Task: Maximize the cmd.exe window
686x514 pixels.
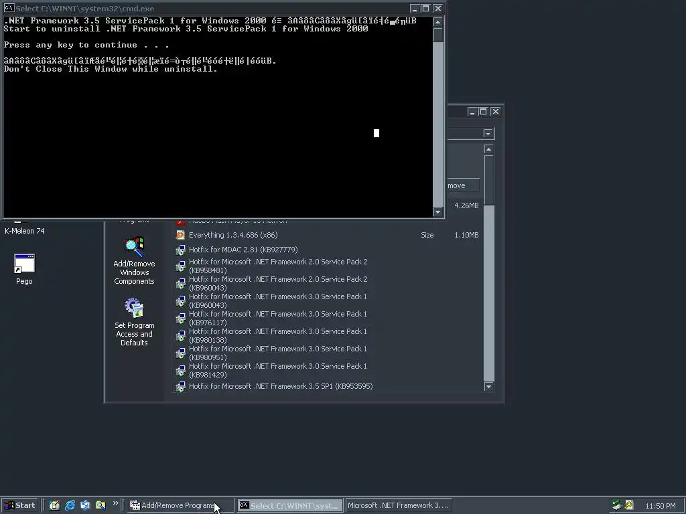Action: click(425, 8)
